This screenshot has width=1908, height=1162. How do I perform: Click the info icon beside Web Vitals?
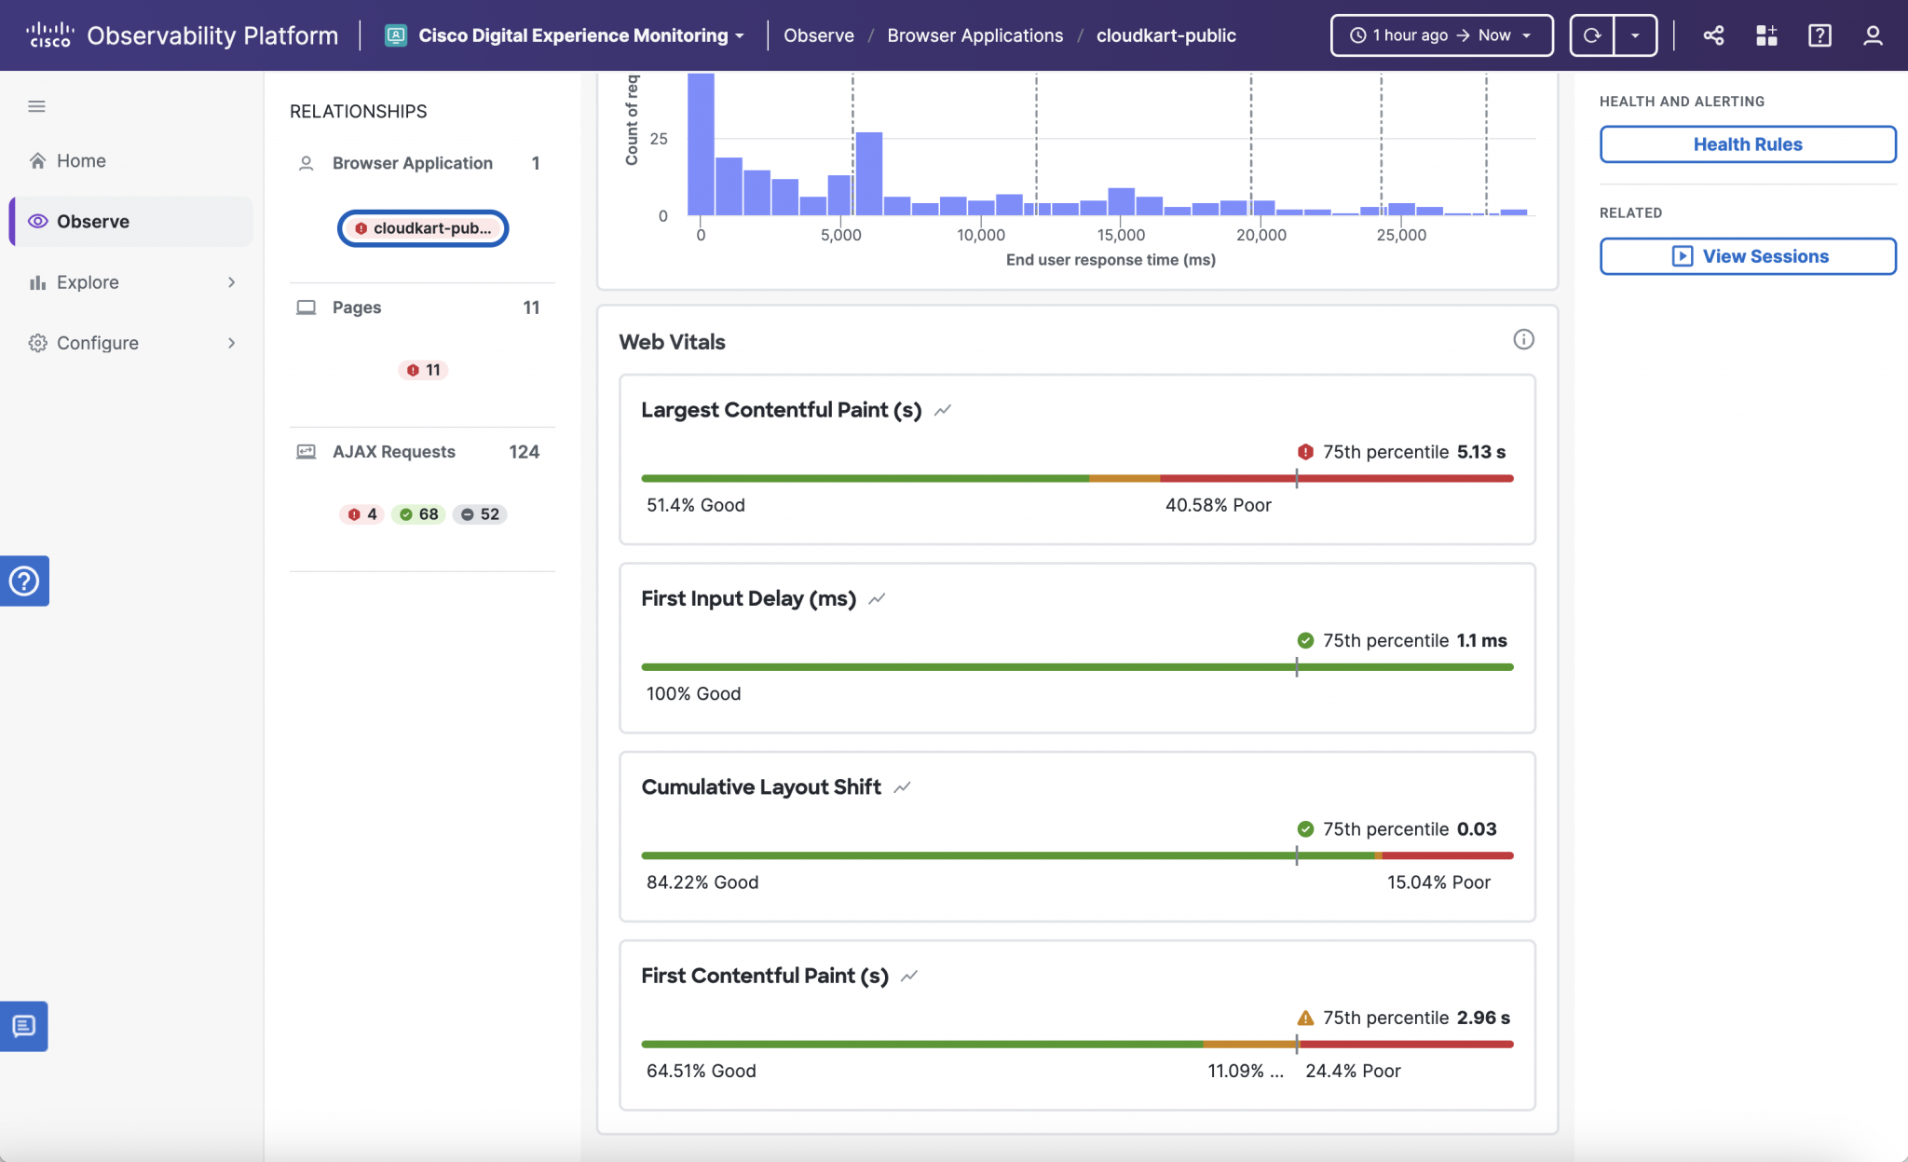pyautogui.click(x=1522, y=340)
